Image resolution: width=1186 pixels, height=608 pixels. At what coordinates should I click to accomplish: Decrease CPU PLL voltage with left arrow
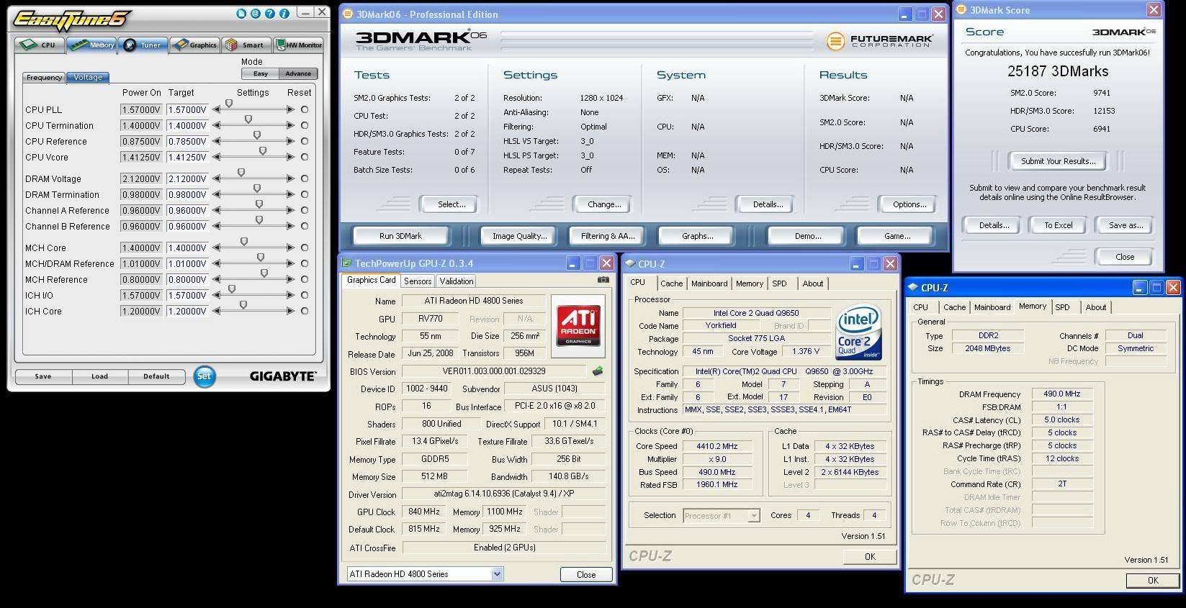(216, 109)
